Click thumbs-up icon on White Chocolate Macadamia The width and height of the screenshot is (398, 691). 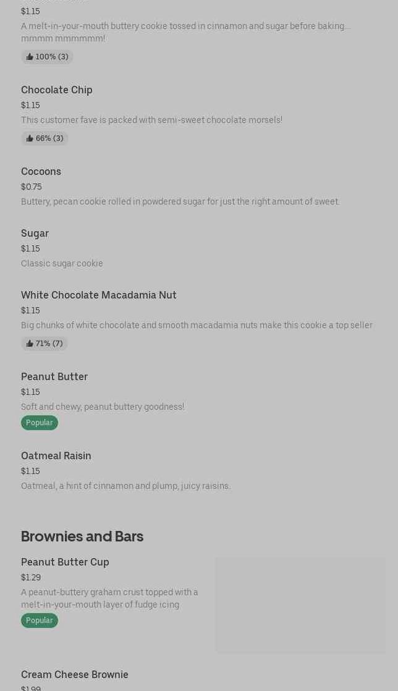click(30, 344)
